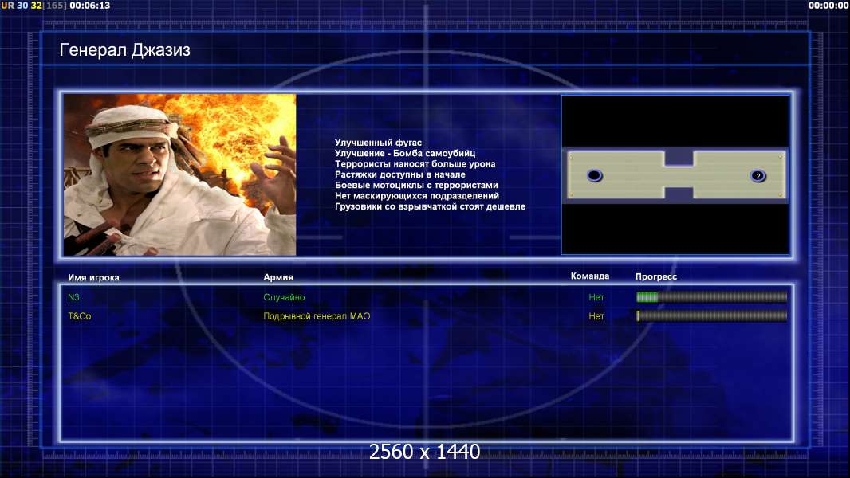This screenshot has height=478, width=850.
Task: Click the line 'Улучшенный фугас'
Action: (378, 143)
